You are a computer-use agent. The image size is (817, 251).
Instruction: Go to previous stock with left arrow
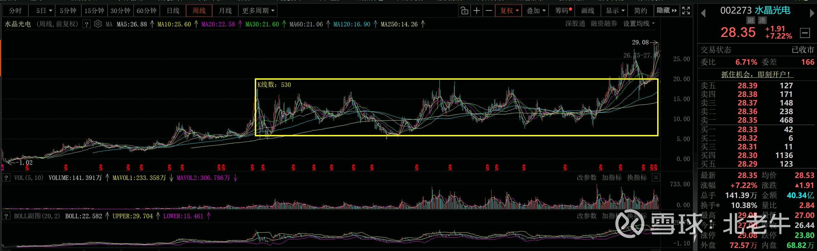pos(703,13)
